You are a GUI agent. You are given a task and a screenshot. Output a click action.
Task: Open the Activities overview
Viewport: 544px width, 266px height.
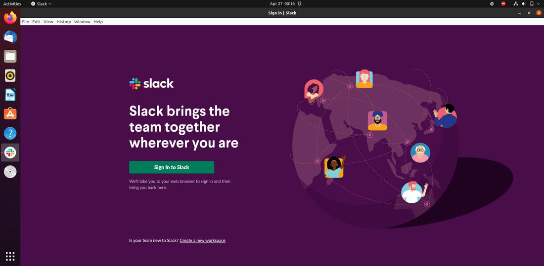[12, 4]
